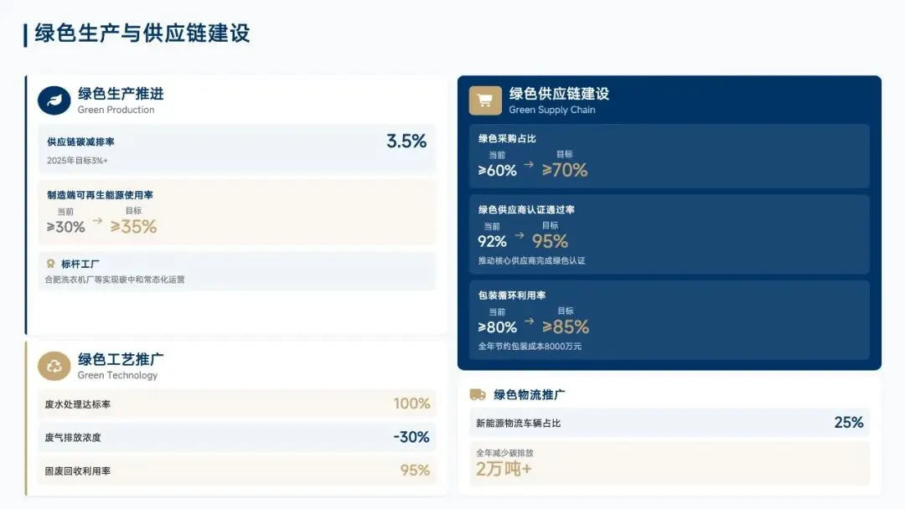
Task: Click the 合肥洗衣机厂 description under 标杆工厂
Action: 115,280
